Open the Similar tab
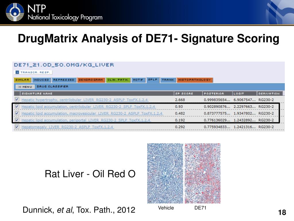Screen dimensions: 294x221 pyautogui.click(x=22, y=80)
